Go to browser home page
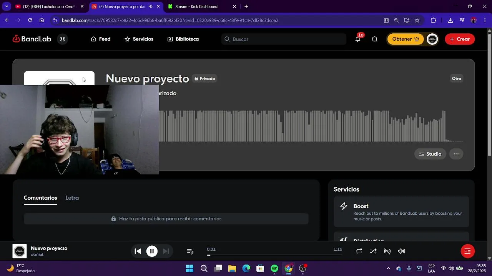This screenshot has width=492, height=276. point(42,20)
